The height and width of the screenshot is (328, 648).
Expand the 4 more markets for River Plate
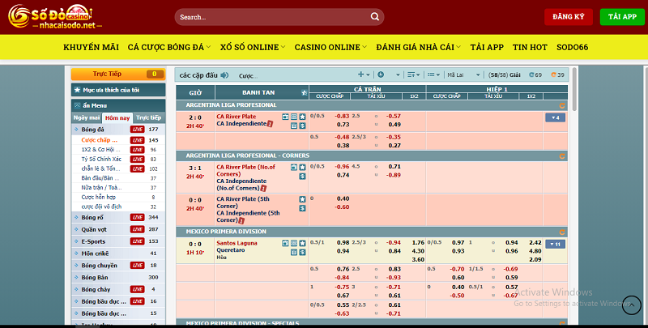554,117
